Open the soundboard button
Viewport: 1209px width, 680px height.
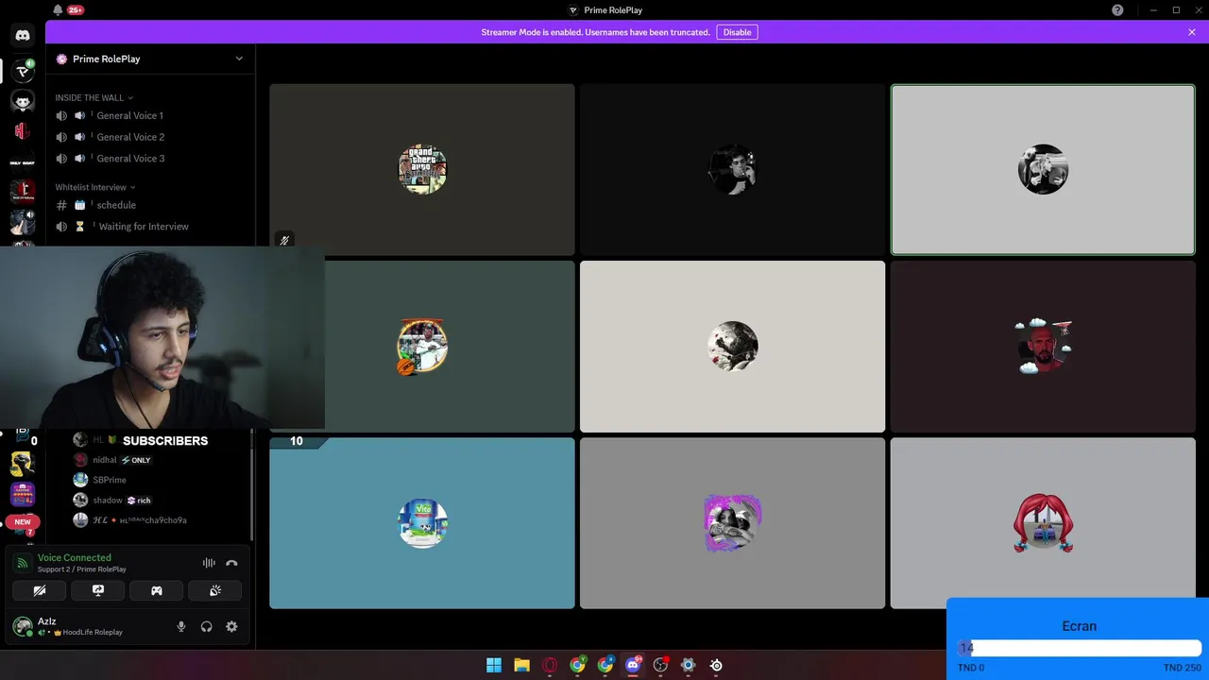(215, 590)
